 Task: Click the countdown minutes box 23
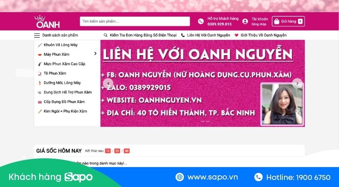pyautogui.click(x=117, y=151)
